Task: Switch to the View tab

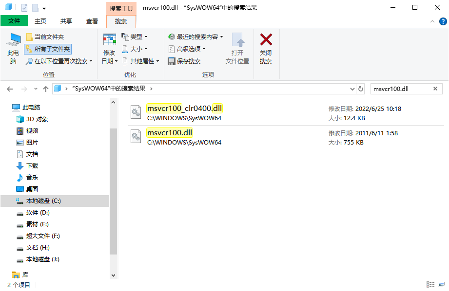Action: coord(92,21)
